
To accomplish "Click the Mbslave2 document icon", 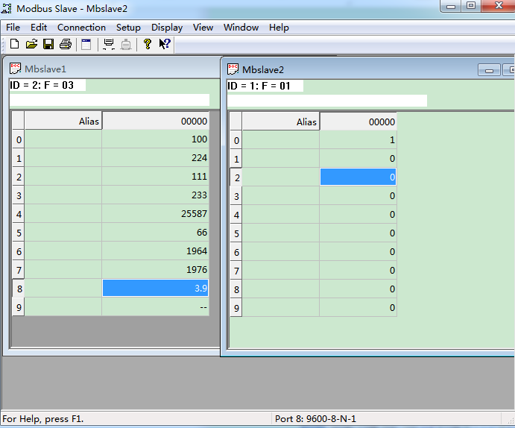I will [233, 69].
